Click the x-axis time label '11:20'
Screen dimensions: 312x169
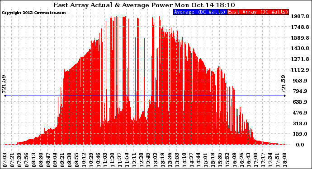click(113, 160)
